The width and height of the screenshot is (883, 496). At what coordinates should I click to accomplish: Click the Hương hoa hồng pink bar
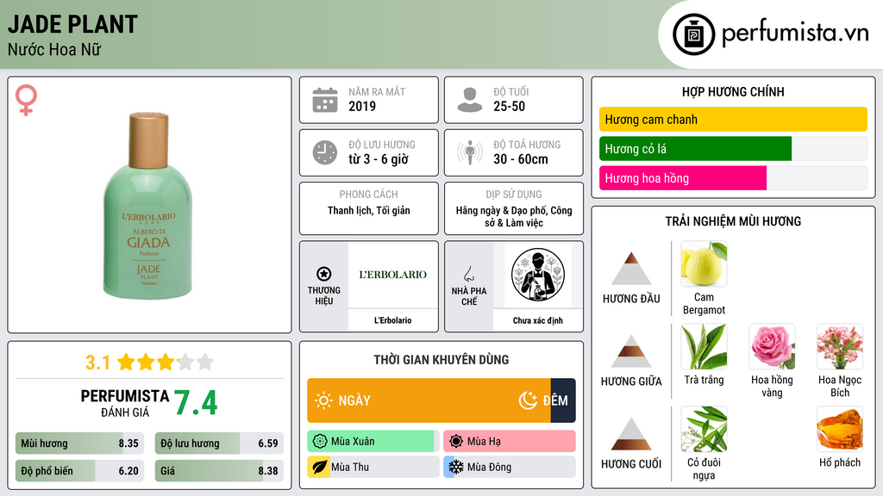click(x=683, y=177)
